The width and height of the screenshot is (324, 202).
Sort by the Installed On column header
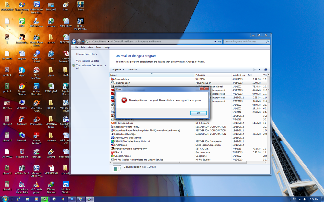[239, 75]
